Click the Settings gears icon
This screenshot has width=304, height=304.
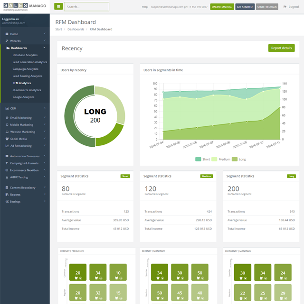tap(7, 201)
